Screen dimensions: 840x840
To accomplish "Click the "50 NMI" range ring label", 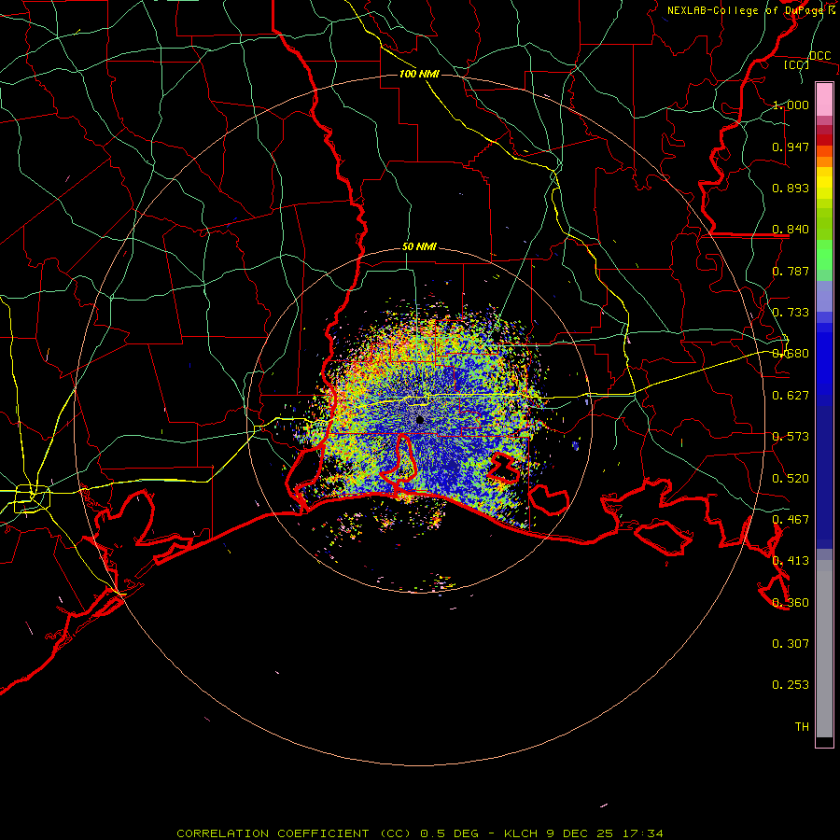I will click(419, 247).
